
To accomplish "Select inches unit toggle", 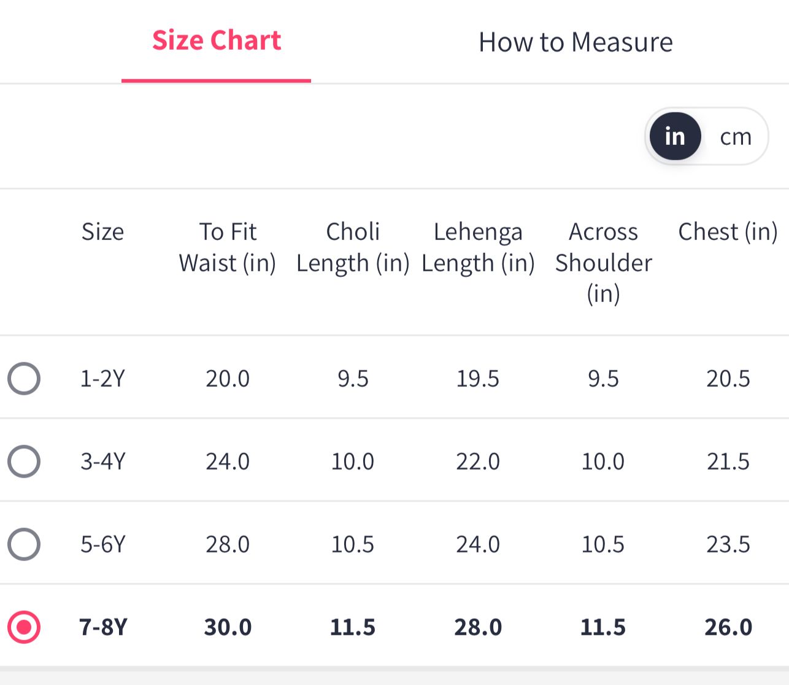I will click(675, 136).
